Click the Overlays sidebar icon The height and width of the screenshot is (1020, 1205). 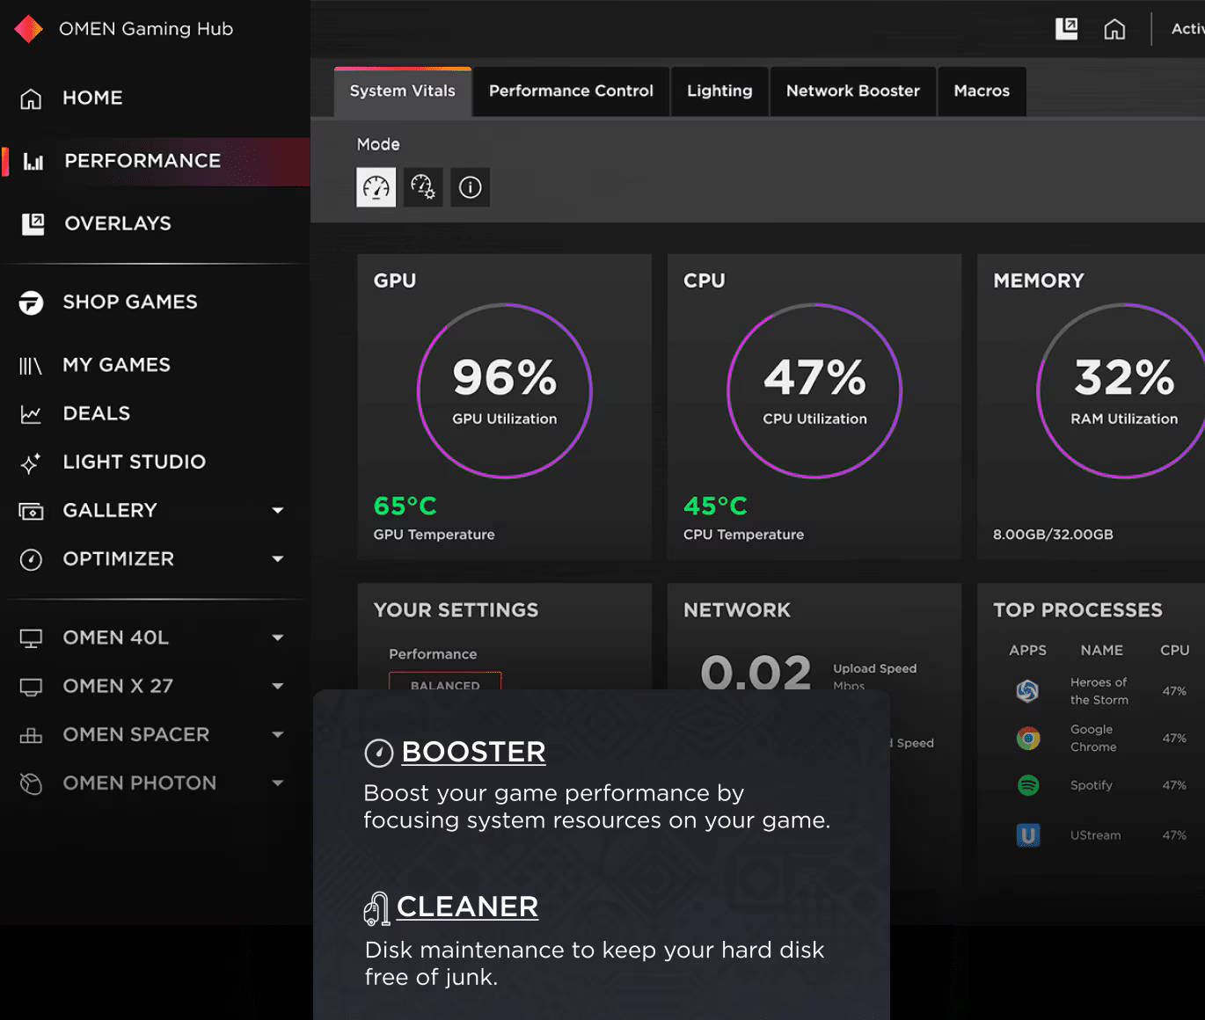click(x=33, y=224)
